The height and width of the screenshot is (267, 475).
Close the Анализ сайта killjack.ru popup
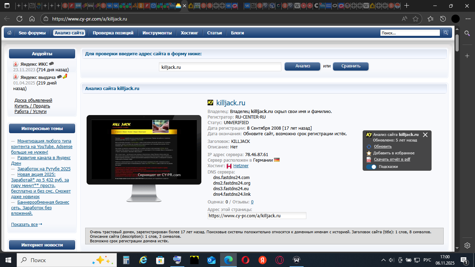click(425, 135)
